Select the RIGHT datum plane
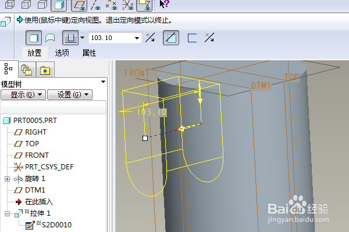 (30, 132)
